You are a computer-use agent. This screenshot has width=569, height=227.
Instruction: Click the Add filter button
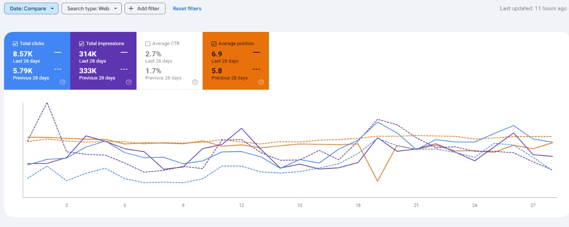coord(145,8)
